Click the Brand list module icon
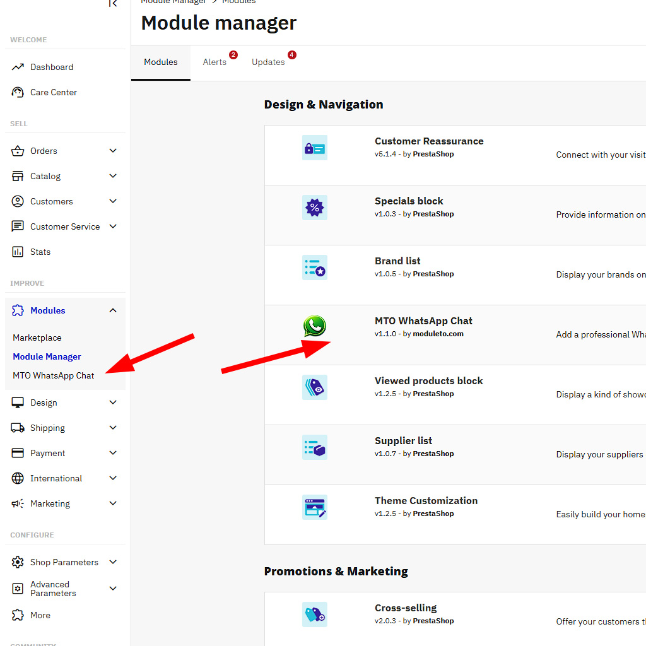The image size is (646, 646). pos(314,267)
